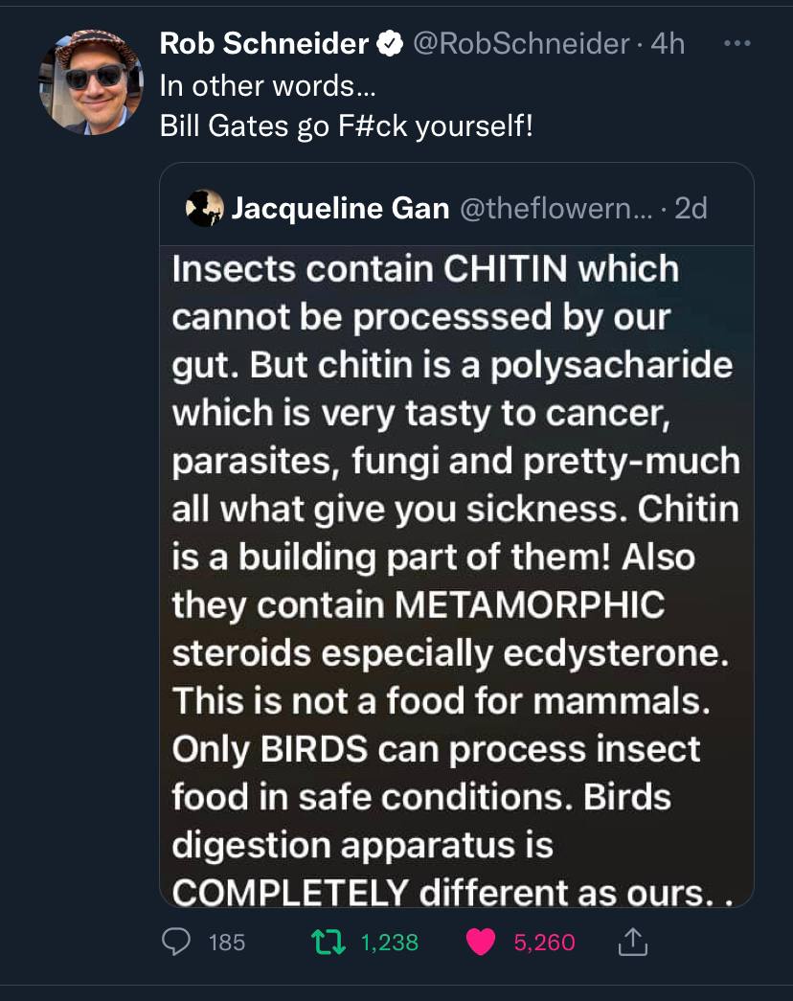Unlike the tweet with the heart icon
793x1001 pixels.
tap(483, 943)
